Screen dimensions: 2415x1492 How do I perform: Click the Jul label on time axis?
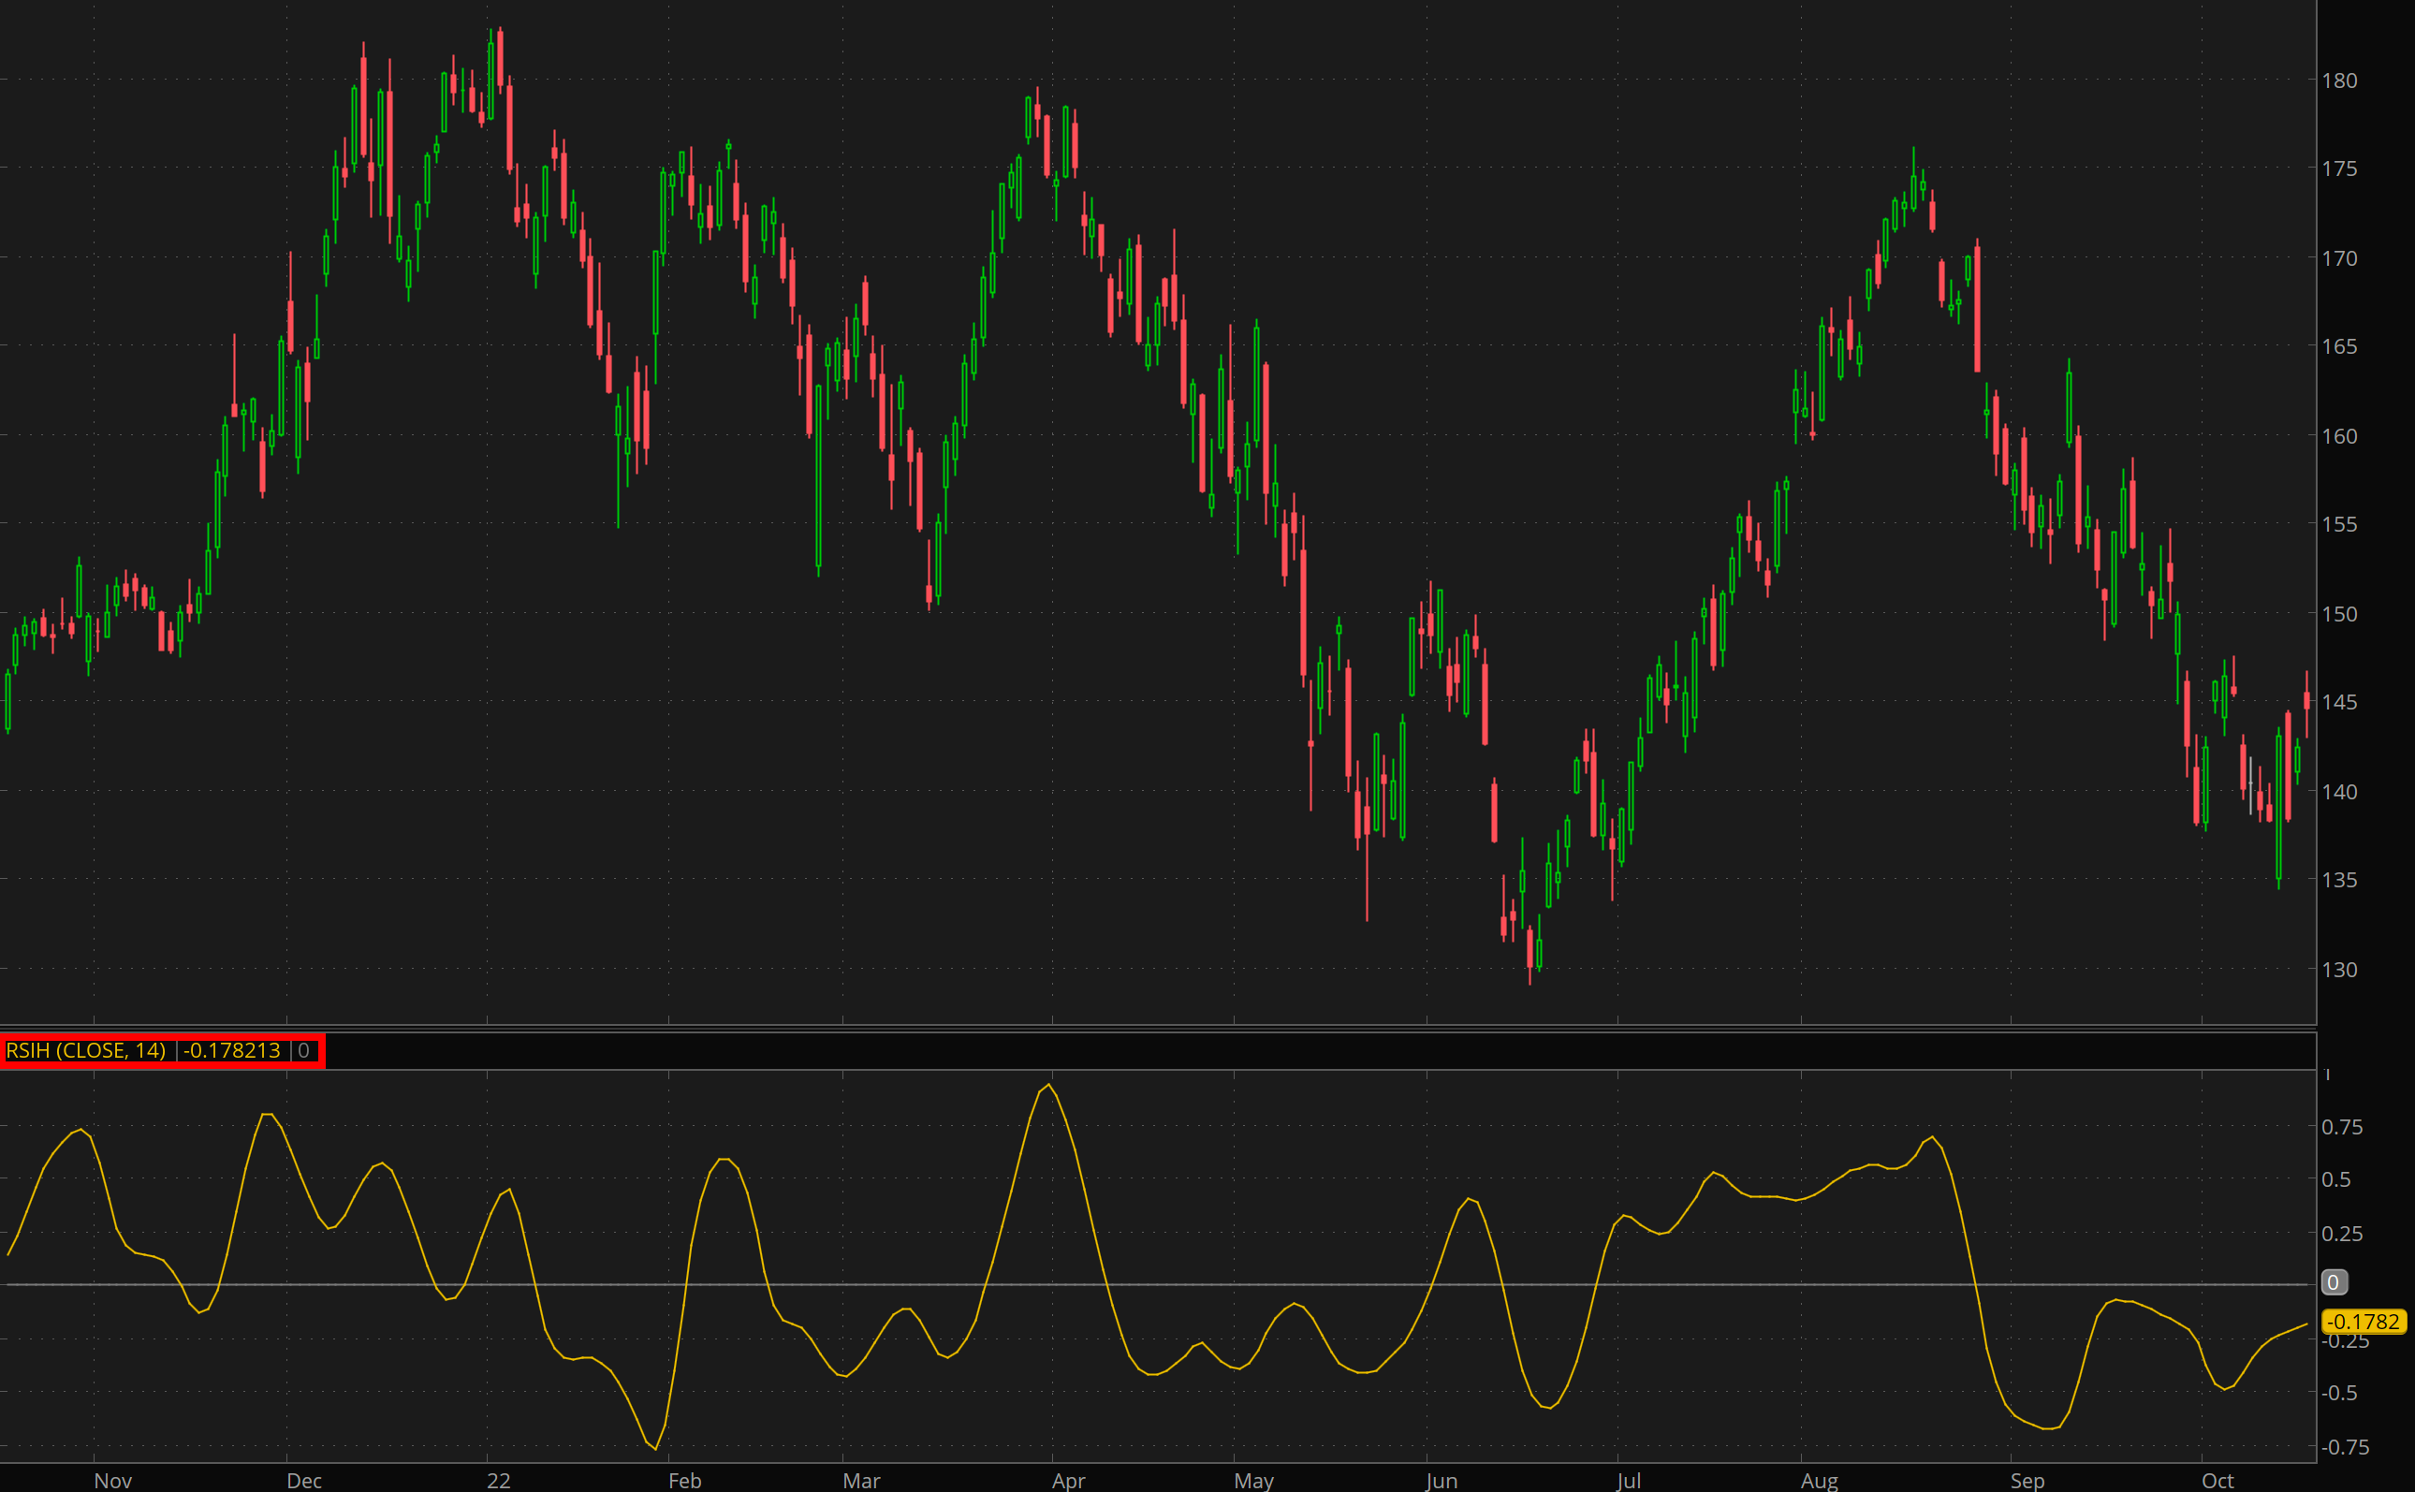tap(1629, 1480)
